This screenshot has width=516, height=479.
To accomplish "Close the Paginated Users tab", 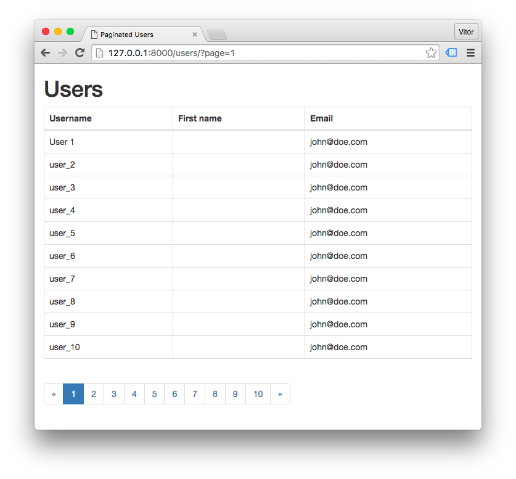I will coord(195,35).
